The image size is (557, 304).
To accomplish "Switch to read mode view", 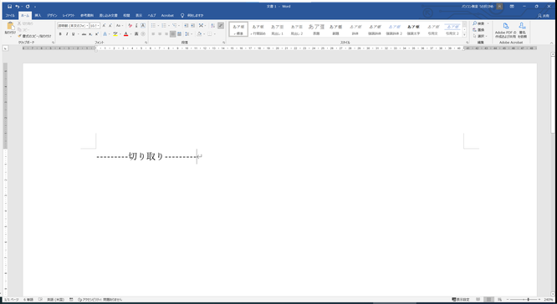I will (x=478, y=300).
